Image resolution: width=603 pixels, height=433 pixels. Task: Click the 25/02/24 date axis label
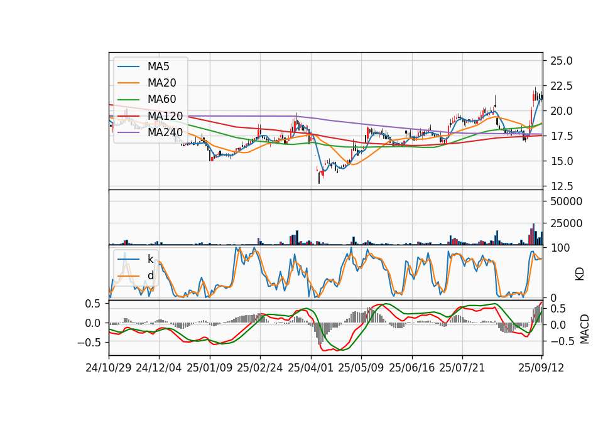point(260,368)
